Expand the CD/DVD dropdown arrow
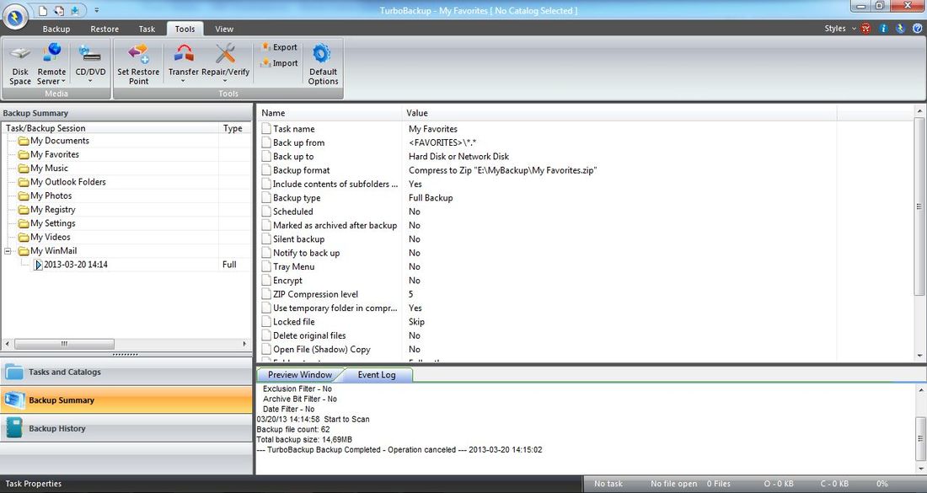 90,82
